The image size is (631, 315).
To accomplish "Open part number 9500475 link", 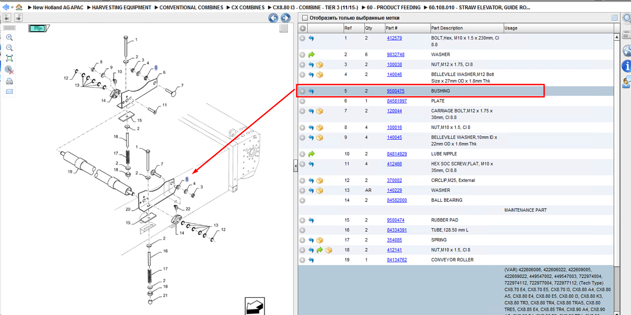I will 396,91.
